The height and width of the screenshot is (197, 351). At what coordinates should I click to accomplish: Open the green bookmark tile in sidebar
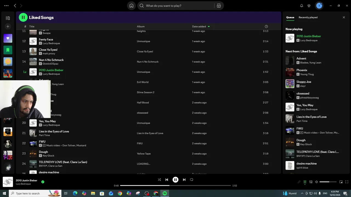pos(8,50)
